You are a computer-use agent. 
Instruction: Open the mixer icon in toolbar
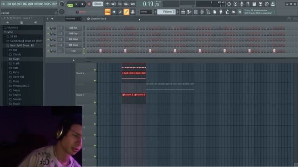(x=202, y=12)
